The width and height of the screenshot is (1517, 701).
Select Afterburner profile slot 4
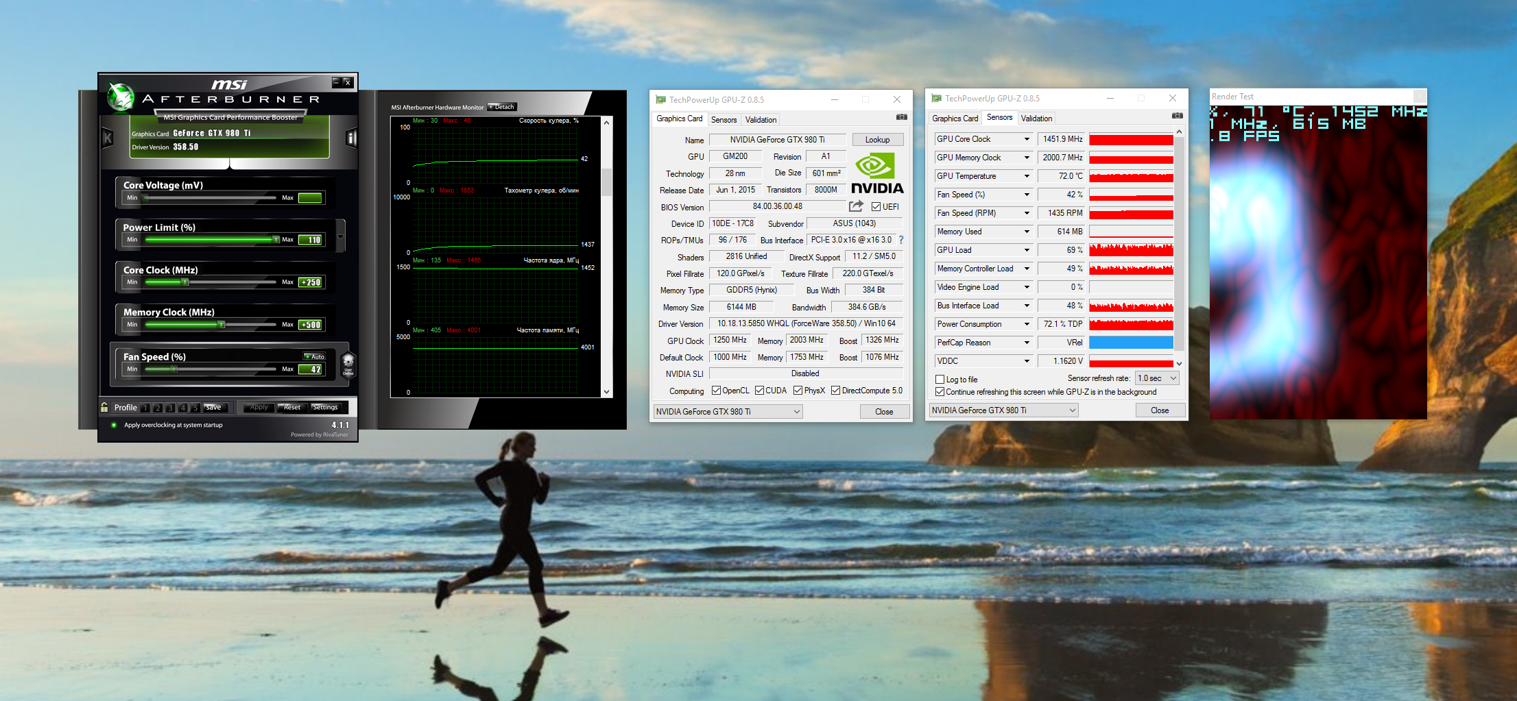[182, 408]
